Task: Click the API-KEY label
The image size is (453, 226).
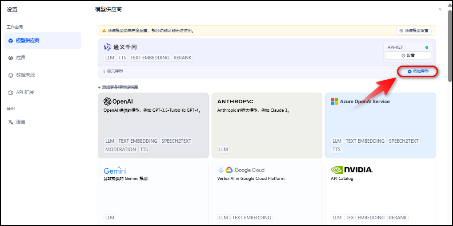Action: (396, 47)
